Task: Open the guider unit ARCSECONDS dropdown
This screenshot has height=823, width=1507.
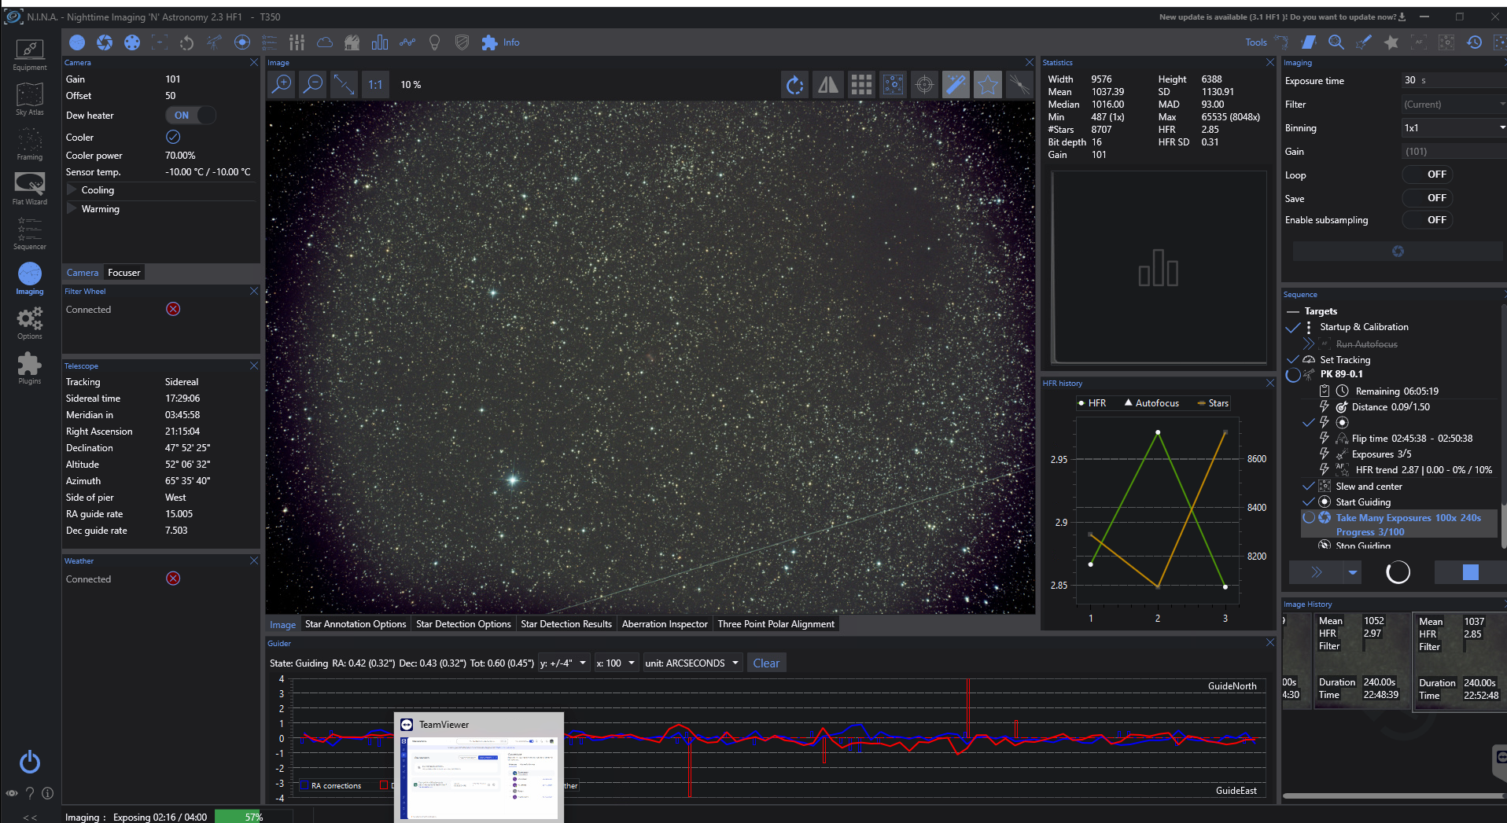Action: pos(692,663)
